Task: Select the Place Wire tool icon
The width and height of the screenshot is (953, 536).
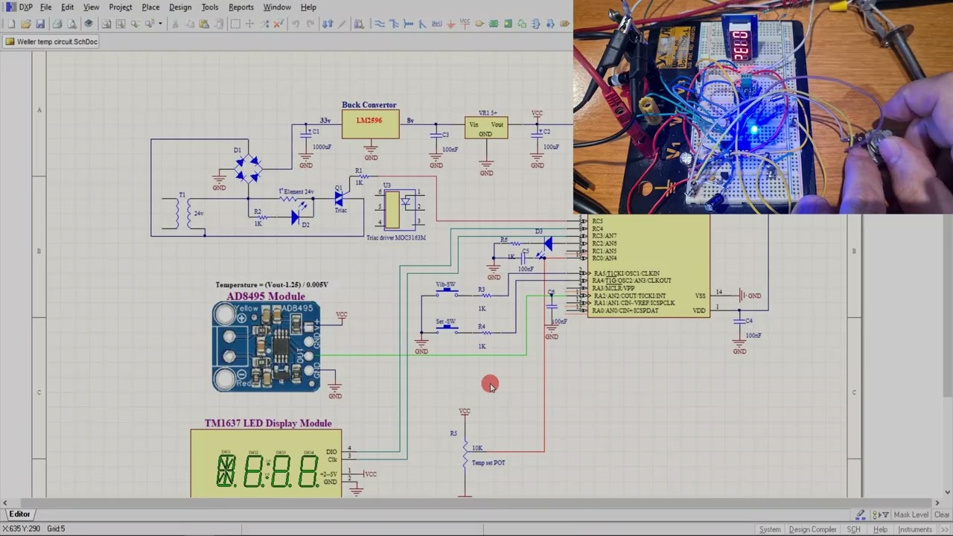Action: [380, 24]
